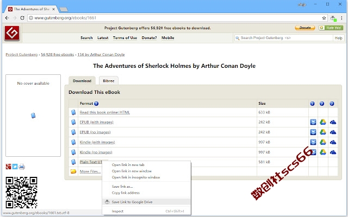
Task: Open the Kindle (no images) link
Action: [96, 152]
